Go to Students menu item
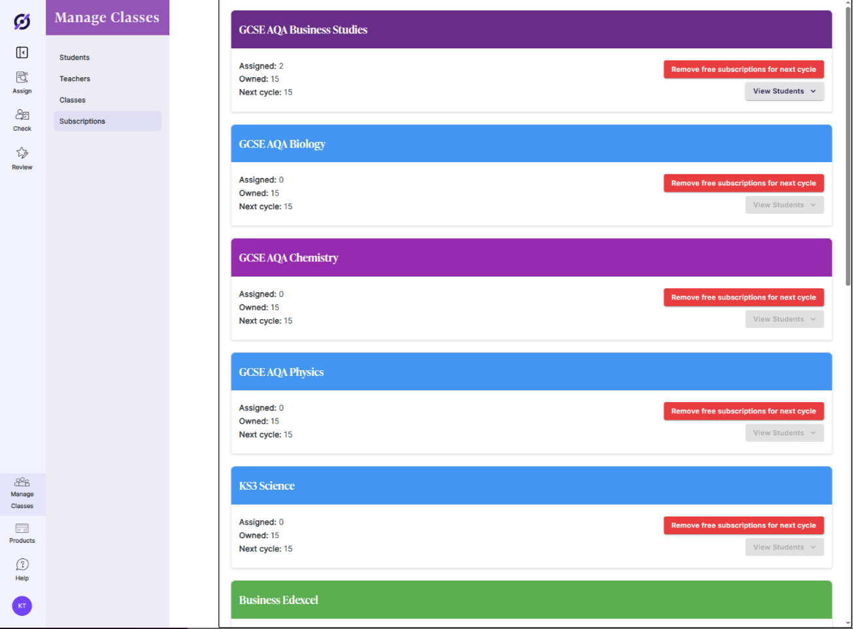Image resolution: width=853 pixels, height=629 pixels. click(x=75, y=58)
